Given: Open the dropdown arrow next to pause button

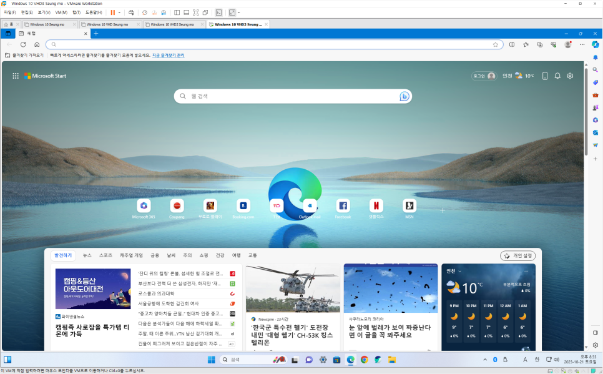Looking at the screenshot, I should point(119,12).
